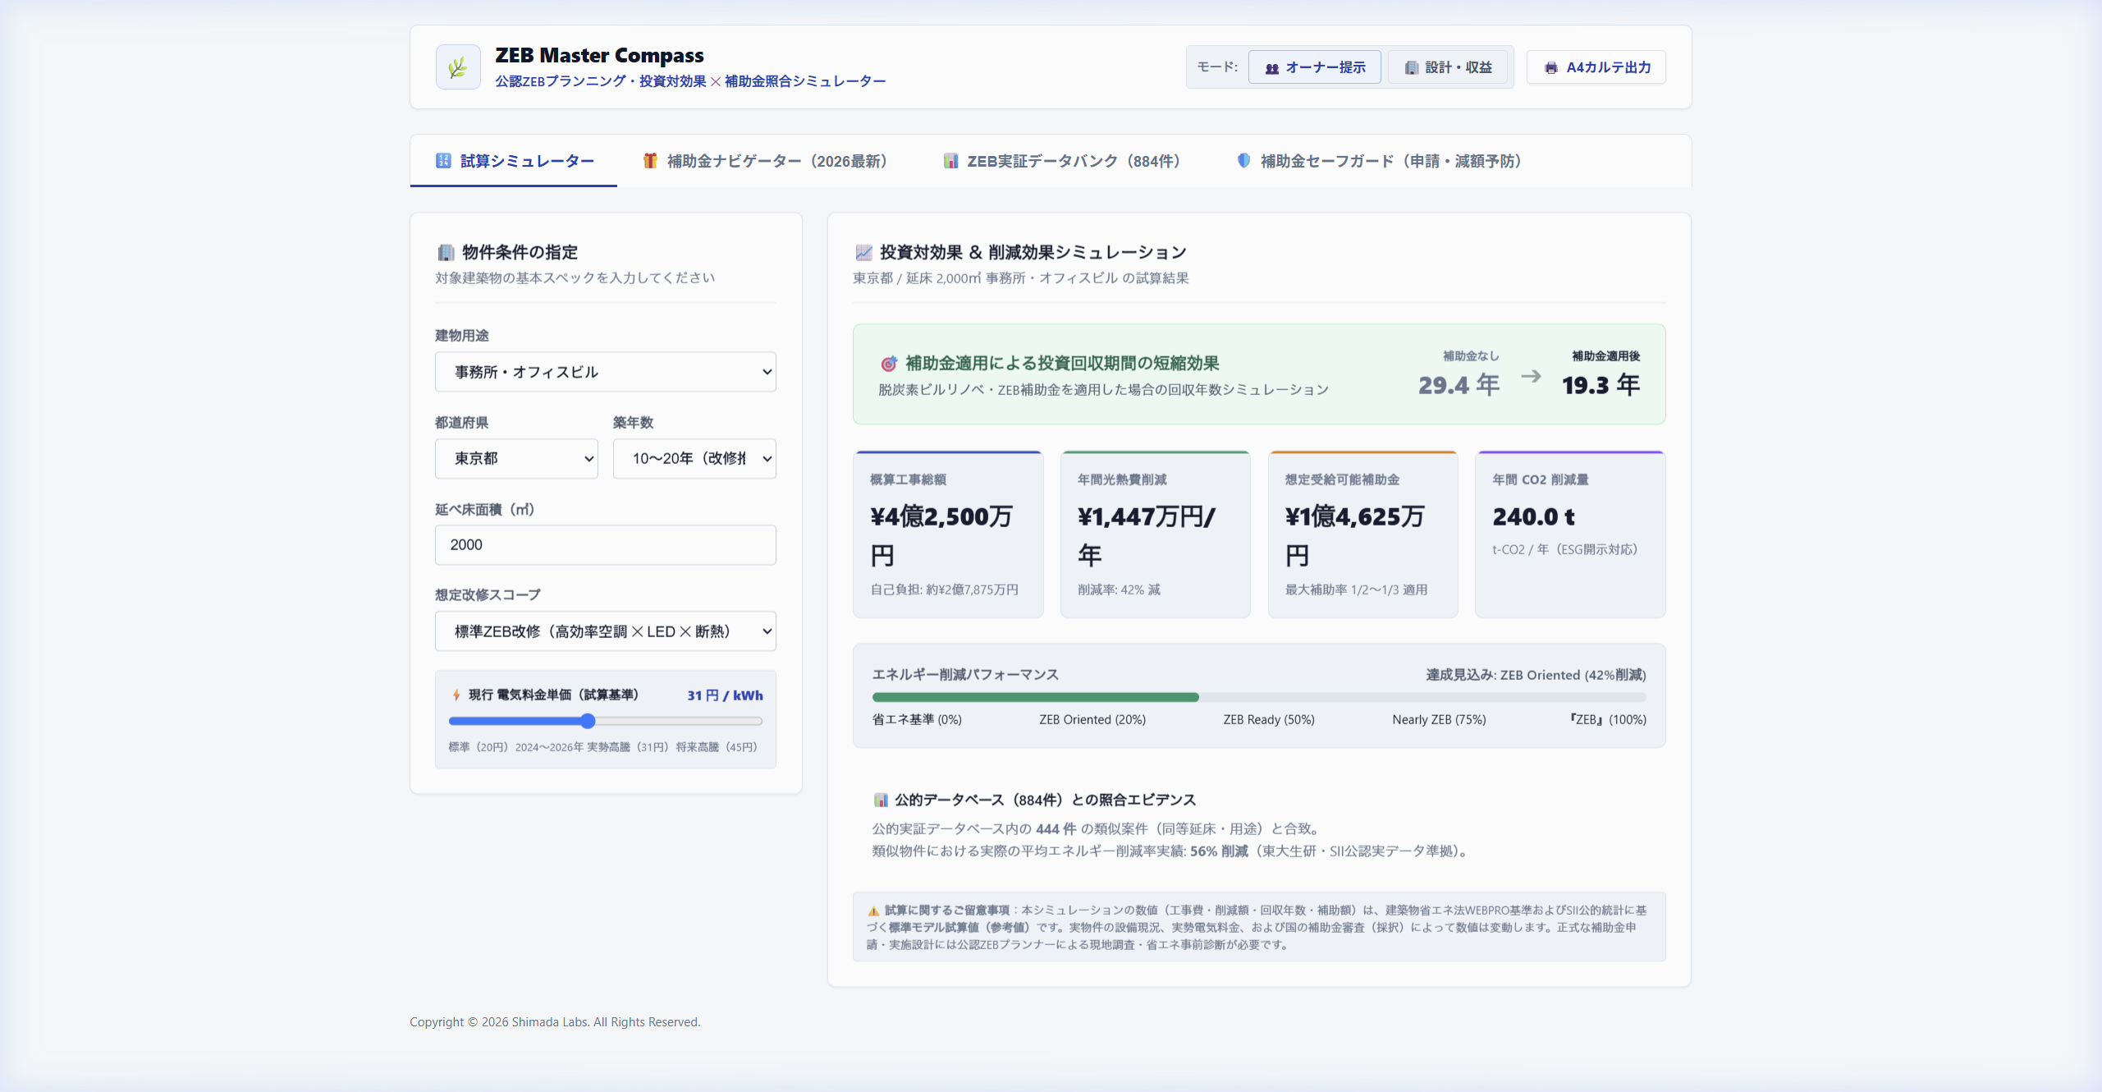Viewport: 2102px width, 1092px height.
Task: Select the 試算シミュレーター tab
Action: (x=514, y=161)
